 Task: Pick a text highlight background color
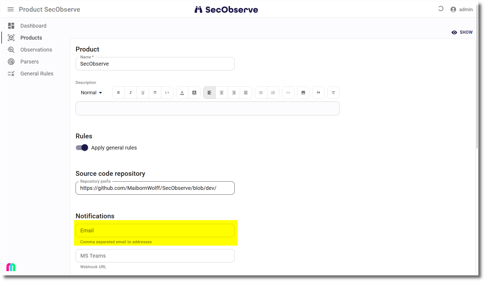194,93
